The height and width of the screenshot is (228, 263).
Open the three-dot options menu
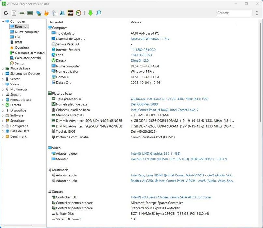click(x=257, y=13)
